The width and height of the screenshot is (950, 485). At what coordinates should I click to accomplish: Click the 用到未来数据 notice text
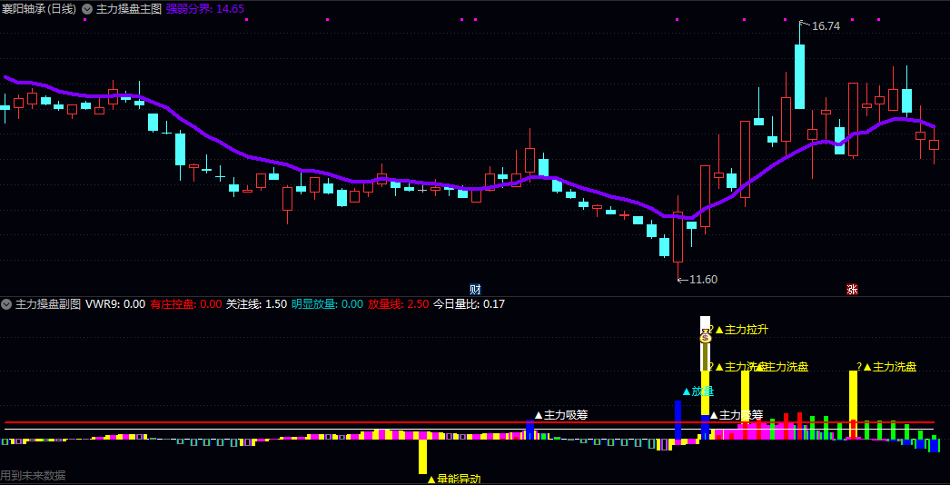(x=33, y=476)
